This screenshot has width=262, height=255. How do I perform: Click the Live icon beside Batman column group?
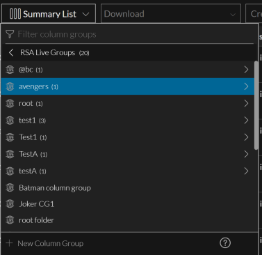(10, 187)
